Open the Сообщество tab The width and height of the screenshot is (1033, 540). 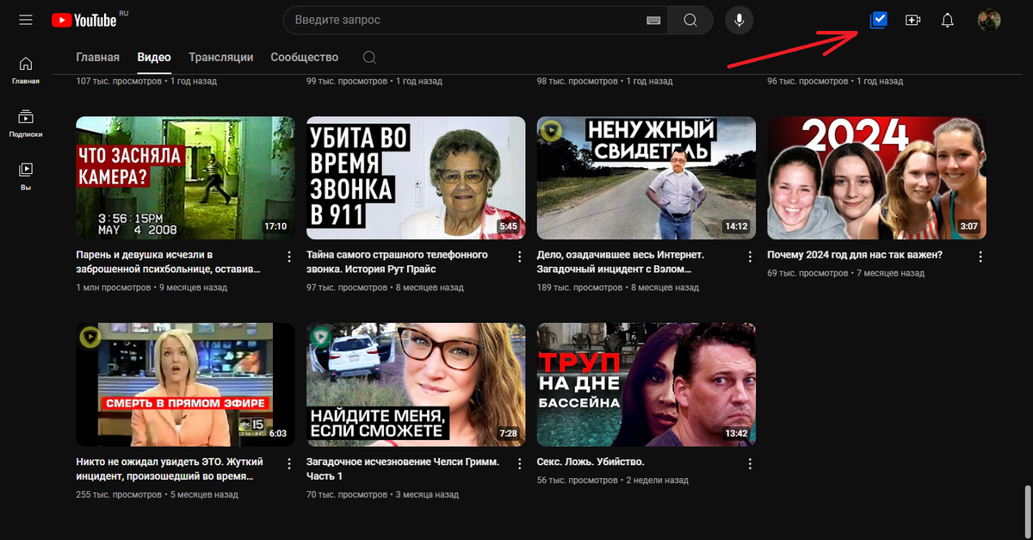point(305,58)
